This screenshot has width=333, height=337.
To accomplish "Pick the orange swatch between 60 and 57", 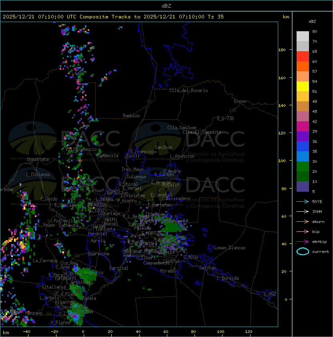I will click(303, 66).
